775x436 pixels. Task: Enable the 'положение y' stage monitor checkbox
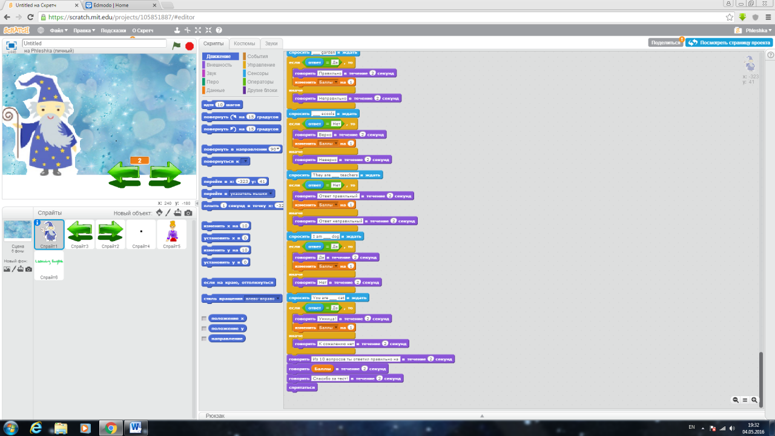[204, 329]
